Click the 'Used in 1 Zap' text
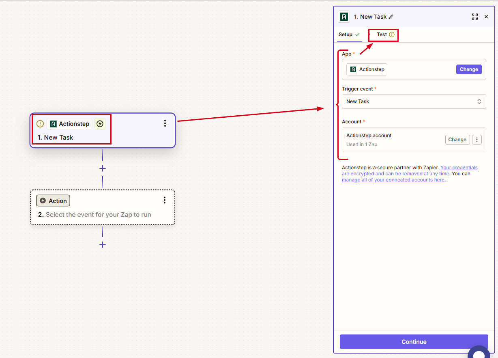Image resolution: width=498 pixels, height=358 pixels. click(x=362, y=144)
